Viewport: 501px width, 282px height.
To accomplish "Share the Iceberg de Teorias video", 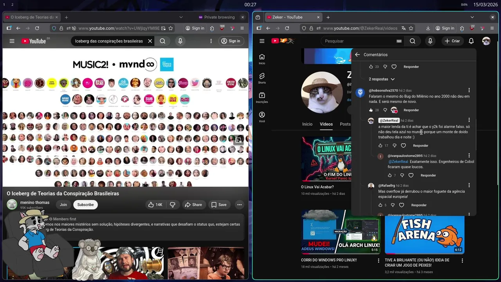I will [193, 205].
